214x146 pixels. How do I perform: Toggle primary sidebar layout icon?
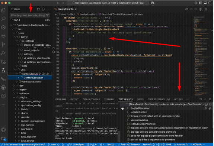(x=201, y=3)
